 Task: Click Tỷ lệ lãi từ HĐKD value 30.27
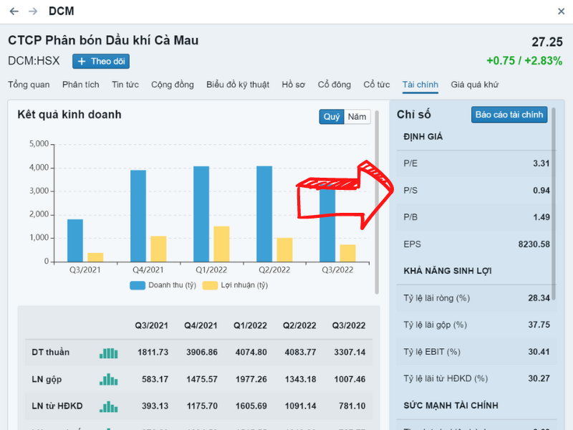[x=539, y=378]
